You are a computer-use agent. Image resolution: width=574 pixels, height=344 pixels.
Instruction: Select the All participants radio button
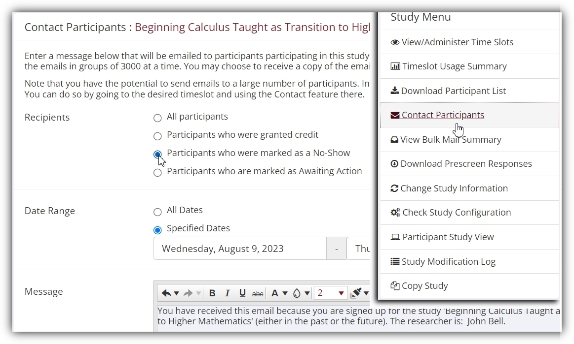click(157, 118)
